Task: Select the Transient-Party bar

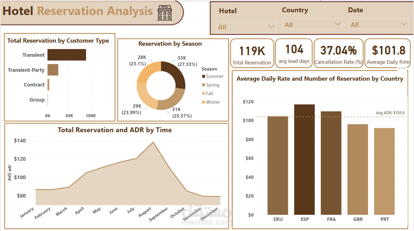Action: tap(53, 70)
